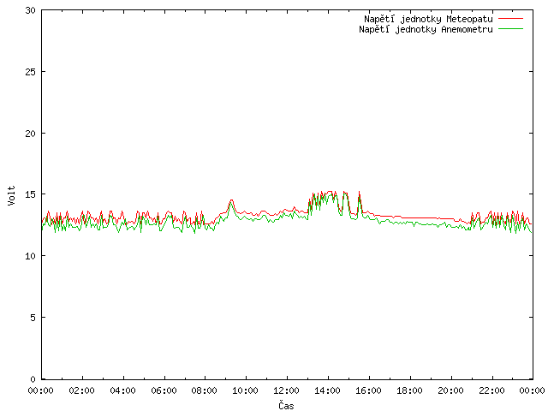Click the 16:00 time label
The image size is (548, 411).
click(x=368, y=390)
